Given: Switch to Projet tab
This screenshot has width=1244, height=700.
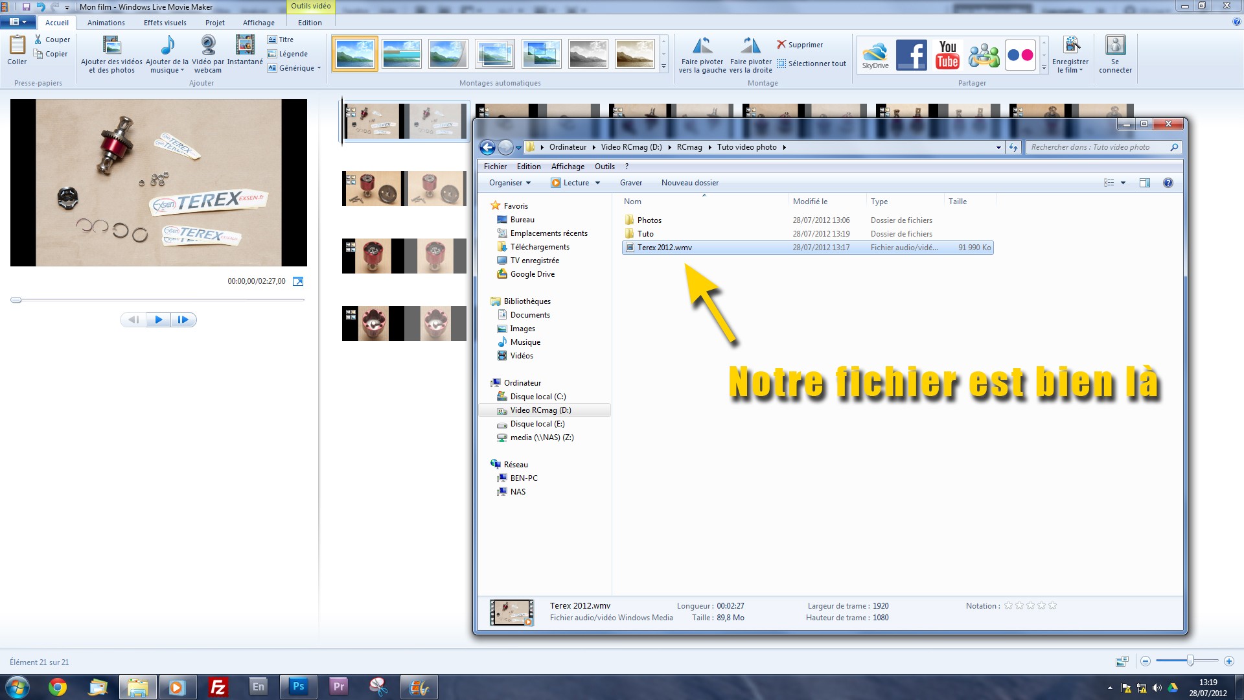Looking at the screenshot, I should click(x=215, y=23).
